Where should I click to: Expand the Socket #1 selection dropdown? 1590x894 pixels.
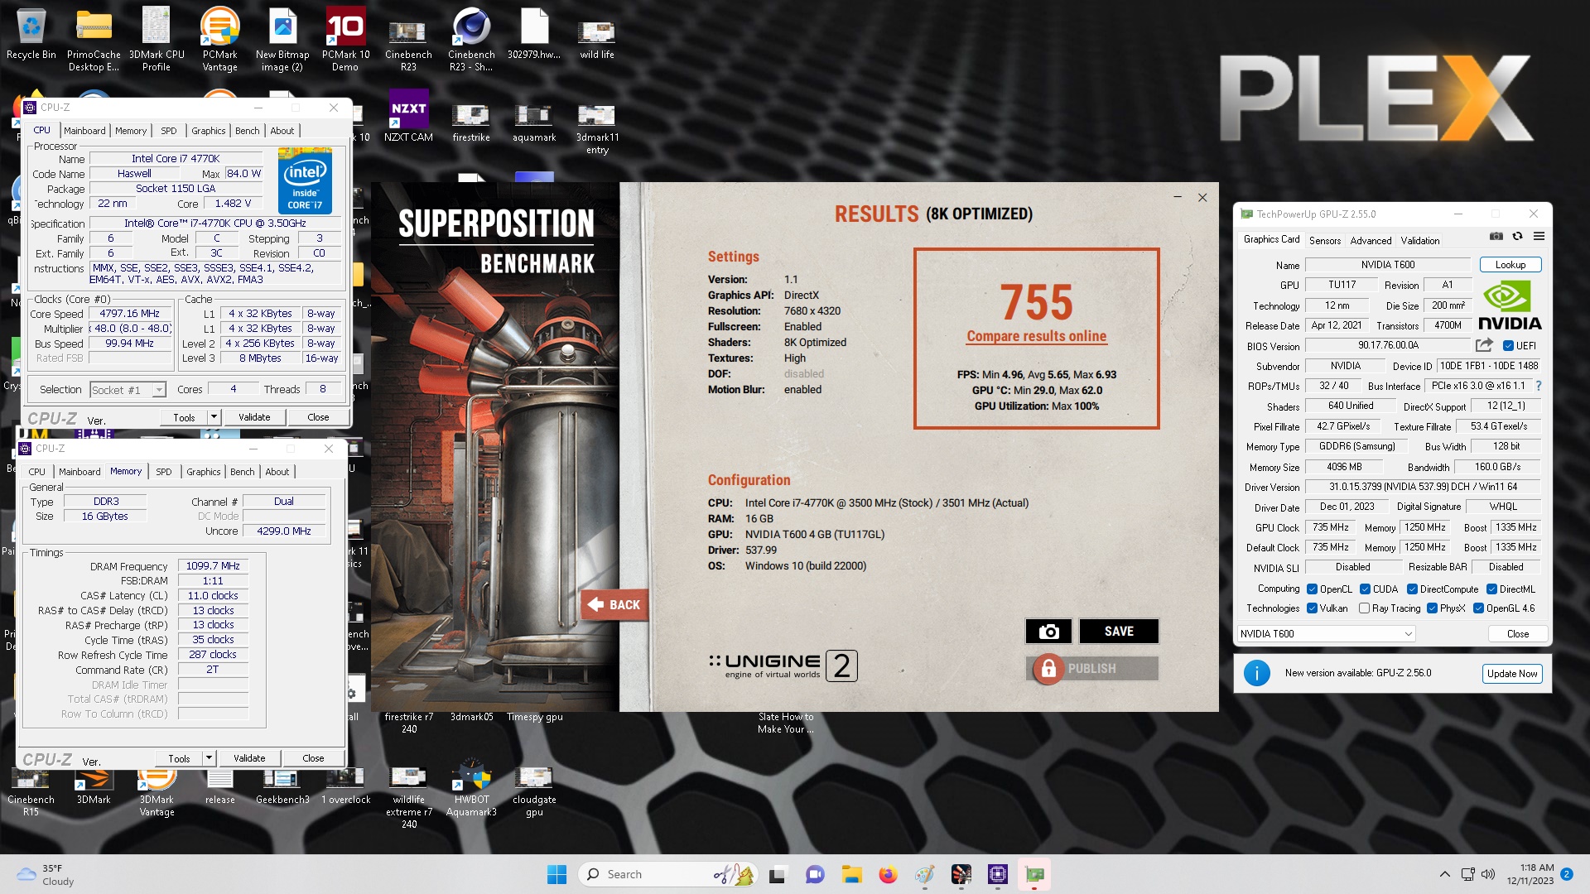(x=159, y=390)
